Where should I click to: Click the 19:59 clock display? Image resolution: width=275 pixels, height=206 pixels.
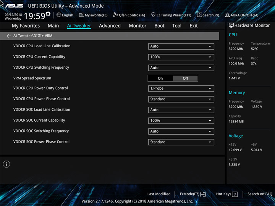(34, 16)
